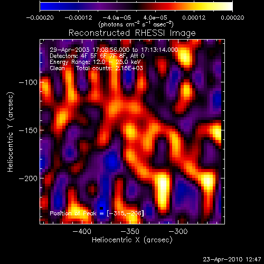Click the -150 Y axis tick label

(x=28, y=130)
